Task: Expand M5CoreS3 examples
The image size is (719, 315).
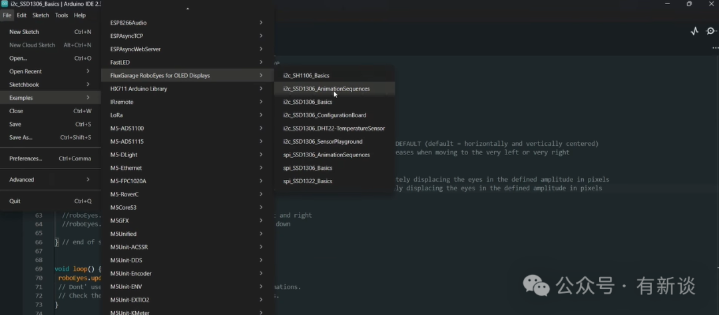Action: tap(188, 208)
